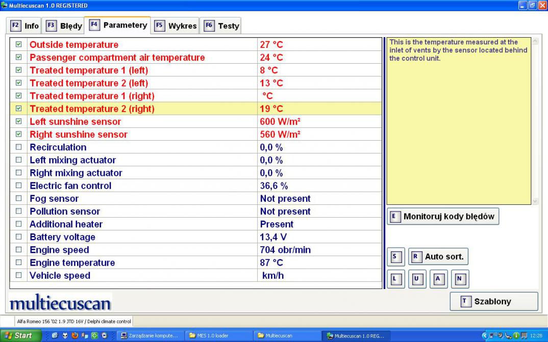Check the Engine speed parameter

point(19,250)
